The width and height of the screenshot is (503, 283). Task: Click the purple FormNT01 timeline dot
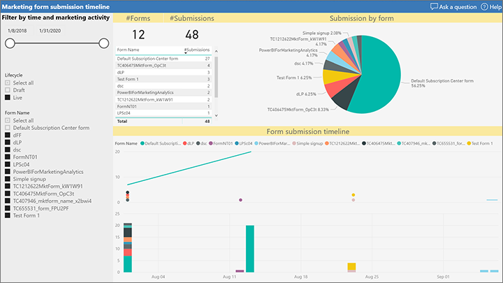[x=240, y=200]
